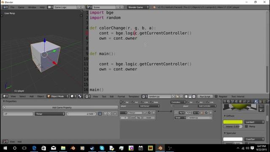Click the -2.500 property value slider
This screenshot has height=152, width=270.
coord(81,114)
